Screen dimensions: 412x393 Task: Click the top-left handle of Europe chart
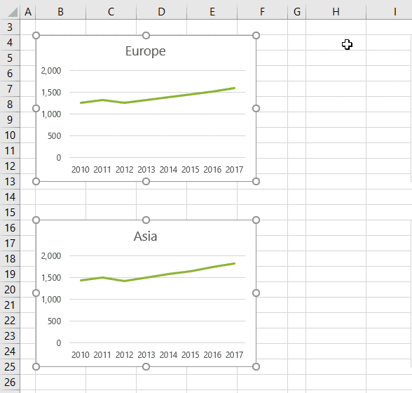point(36,35)
